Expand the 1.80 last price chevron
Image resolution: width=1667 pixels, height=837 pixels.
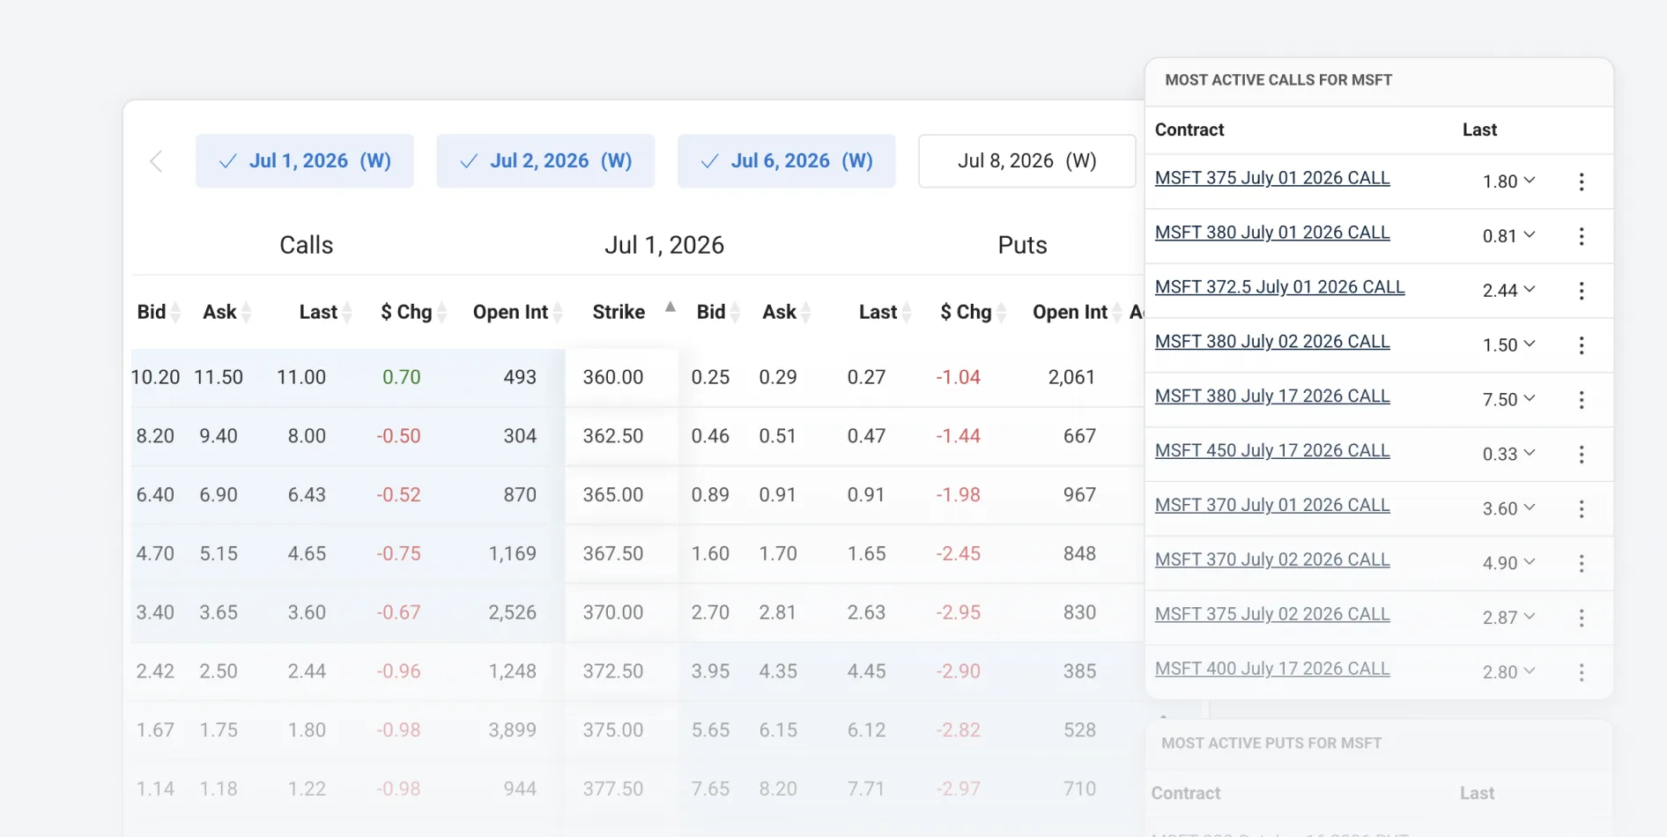coord(1530,181)
